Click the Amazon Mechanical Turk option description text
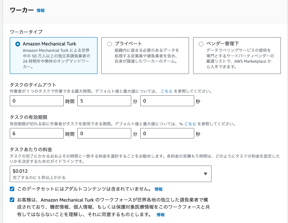288x223 pixels. 57,59
